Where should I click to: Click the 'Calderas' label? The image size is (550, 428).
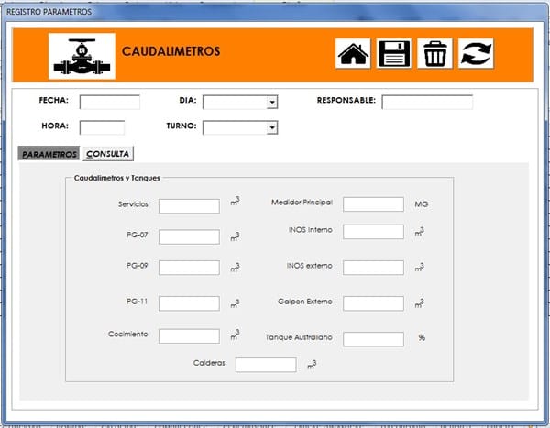click(x=209, y=363)
